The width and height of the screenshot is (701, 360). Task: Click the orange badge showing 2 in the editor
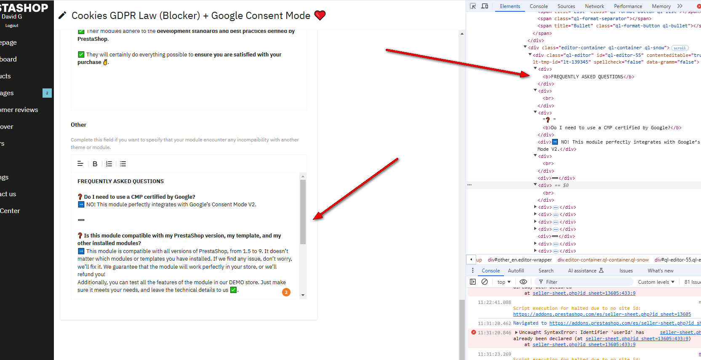[286, 292]
